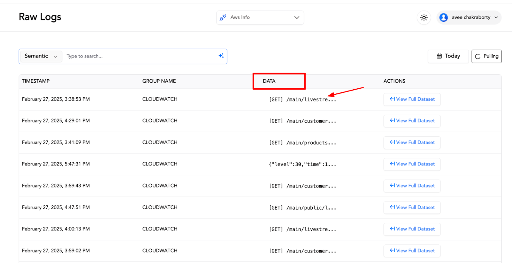Viewport: 512px width, 272px height.
Task: Open the Aws Info source dropdown
Action: coord(260,18)
